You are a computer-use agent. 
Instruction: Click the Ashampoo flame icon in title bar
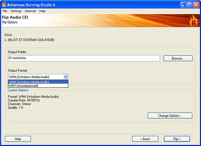pos(4,5)
